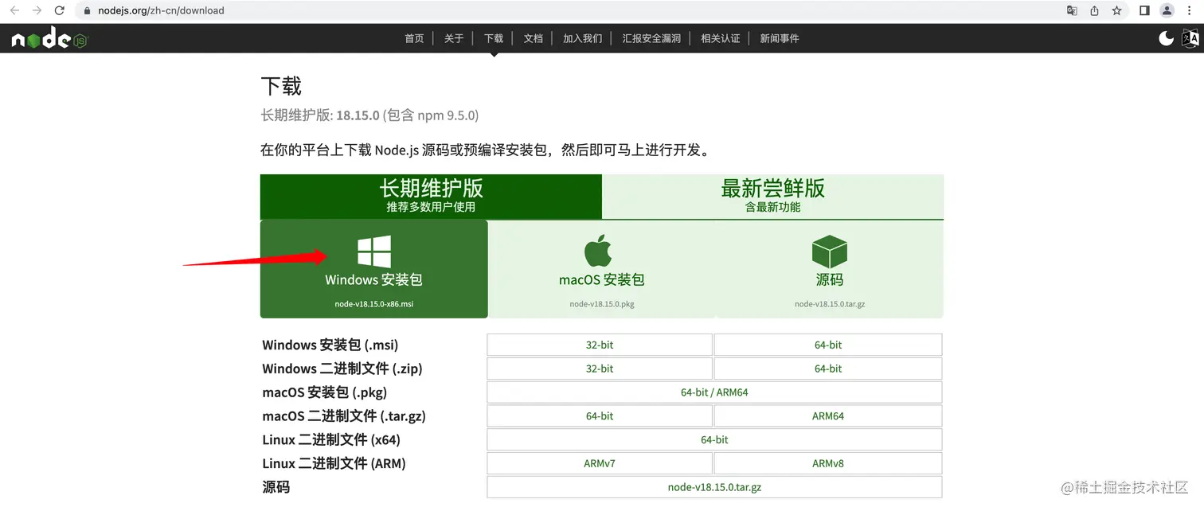
Task: Click node-v18.15.0.pkg filename
Action: point(602,304)
